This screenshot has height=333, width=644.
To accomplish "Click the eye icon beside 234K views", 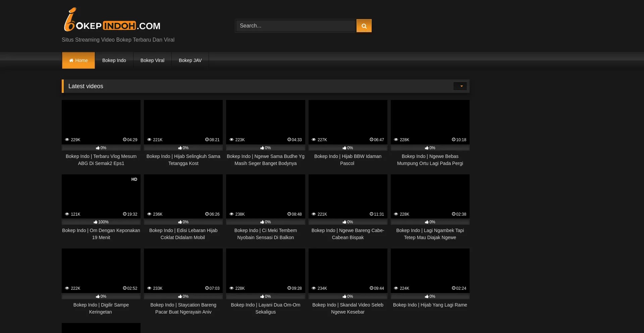I will (x=314, y=288).
